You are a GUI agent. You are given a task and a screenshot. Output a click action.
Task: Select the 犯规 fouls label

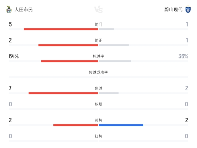98,104
